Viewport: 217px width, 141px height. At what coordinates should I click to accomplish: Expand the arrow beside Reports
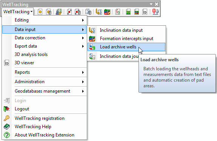pos(83,72)
